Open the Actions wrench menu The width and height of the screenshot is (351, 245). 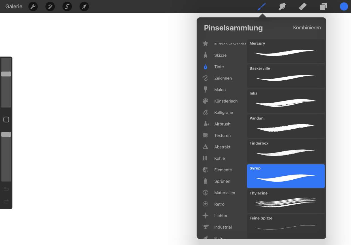coord(33,7)
